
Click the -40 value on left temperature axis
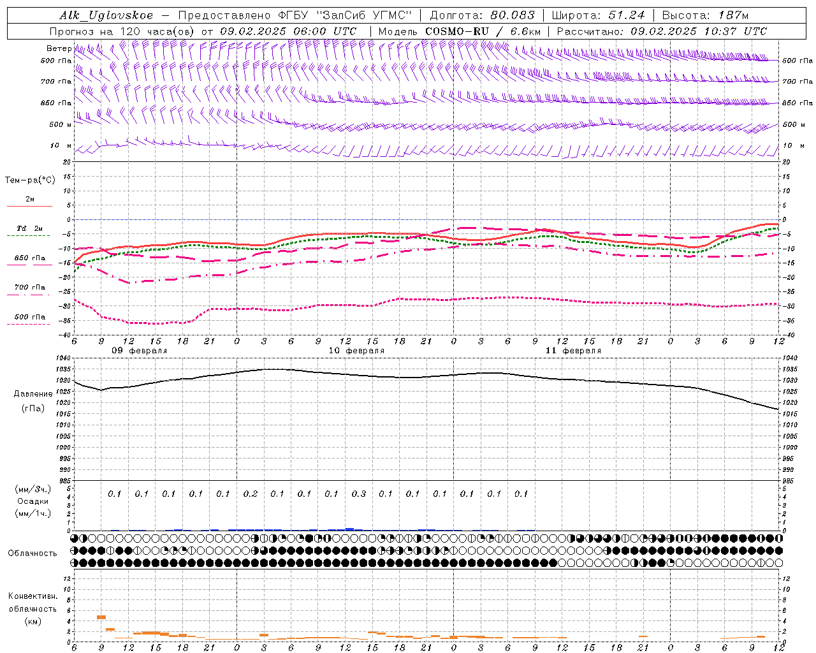(x=66, y=335)
